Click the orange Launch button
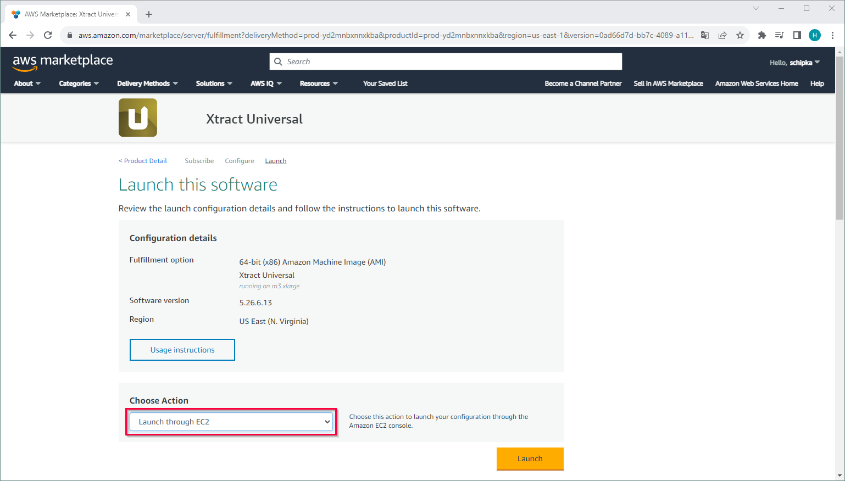Image resolution: width=845 pixels, height=481 pixels. (x=530, y=458)
